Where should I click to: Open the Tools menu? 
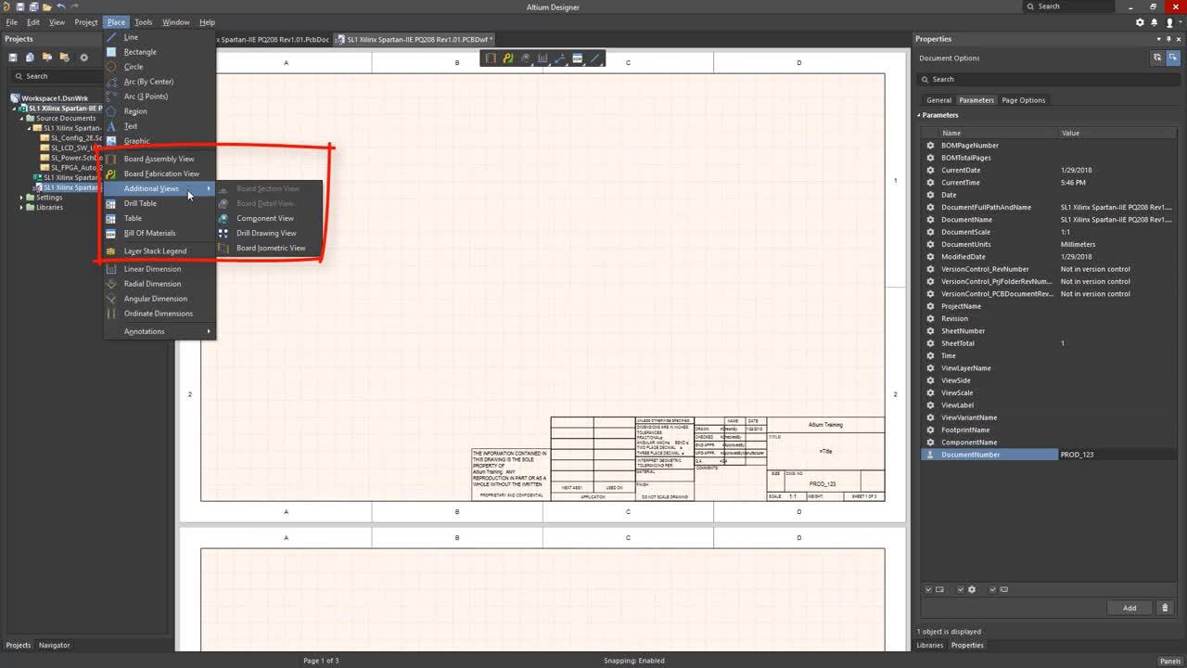click(x=143, y=22)
